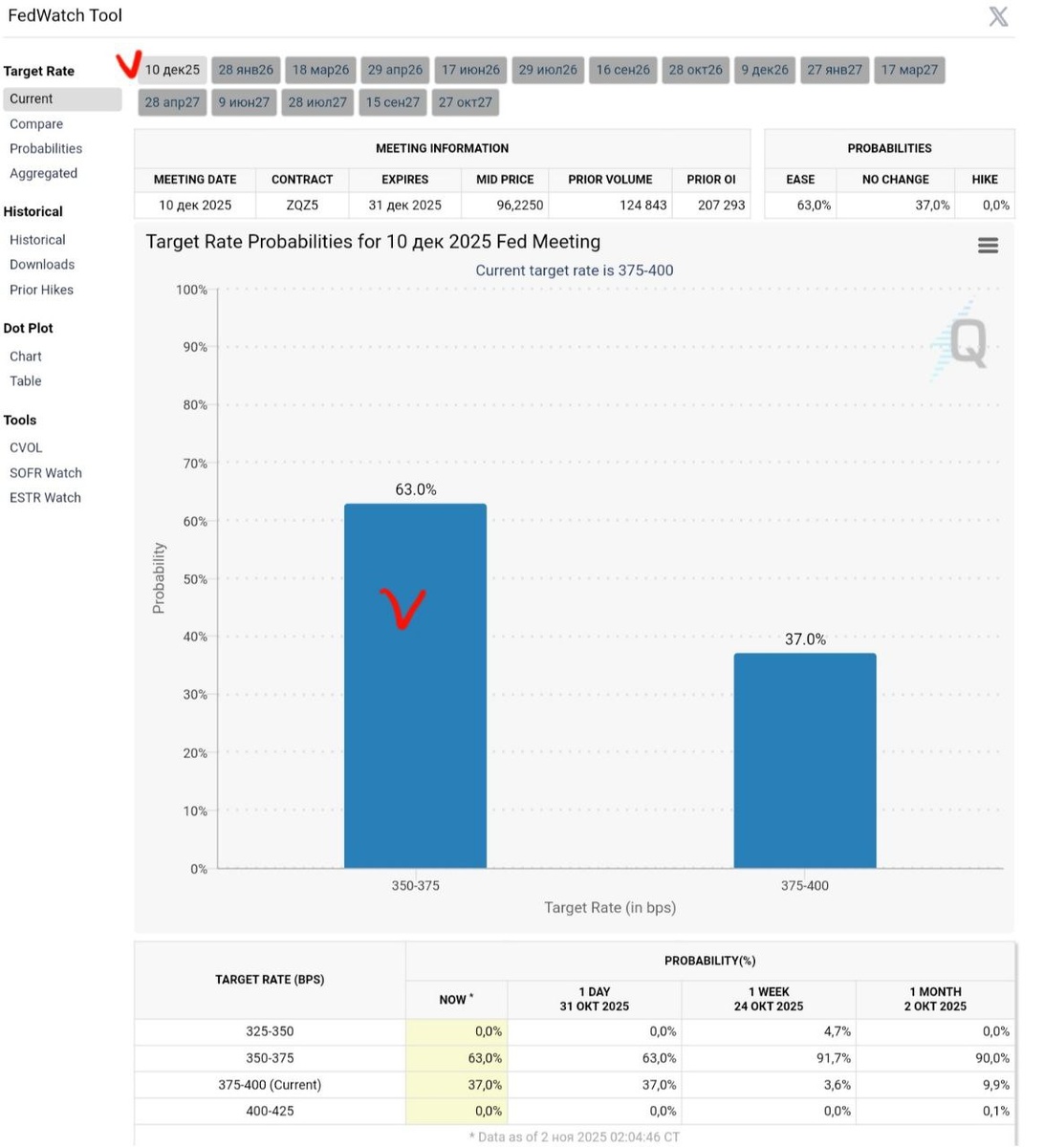Open Dot Plot Table link
Viewport: 1044px width, 1147px height.
point(26,381)
